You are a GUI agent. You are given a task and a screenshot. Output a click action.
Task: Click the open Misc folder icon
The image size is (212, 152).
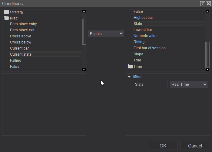[x=7, y=18]
